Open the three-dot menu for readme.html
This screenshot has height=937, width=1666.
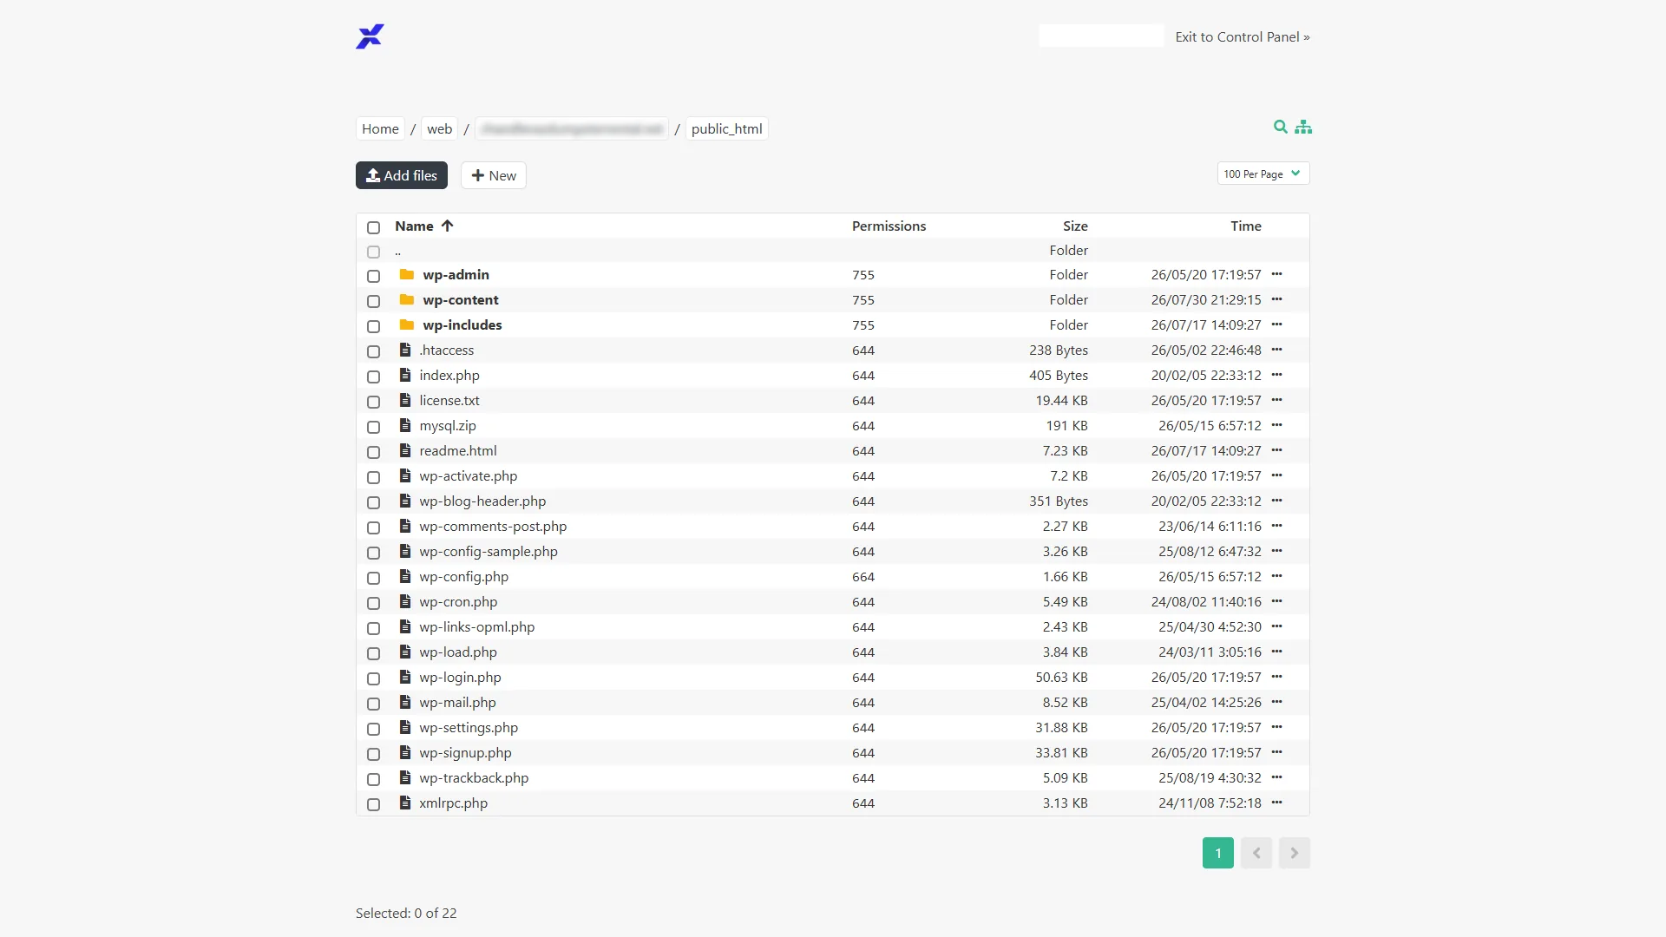1276,450
